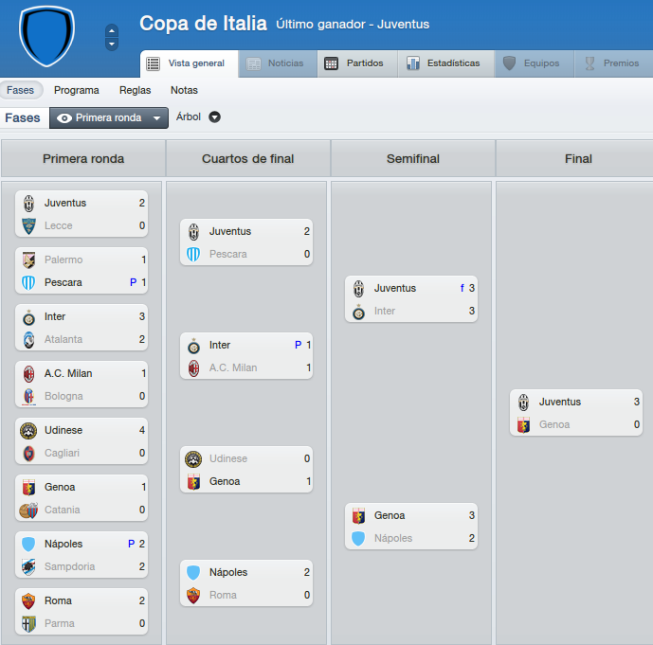653x645 pixels.
Task: Click the Partidos calendar icon
Action: click(x=331, y=63)
